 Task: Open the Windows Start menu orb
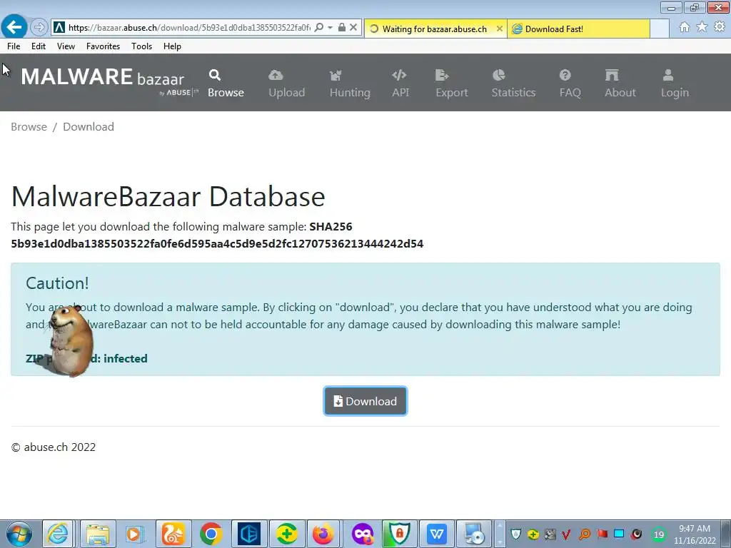[x=19, y=534]
